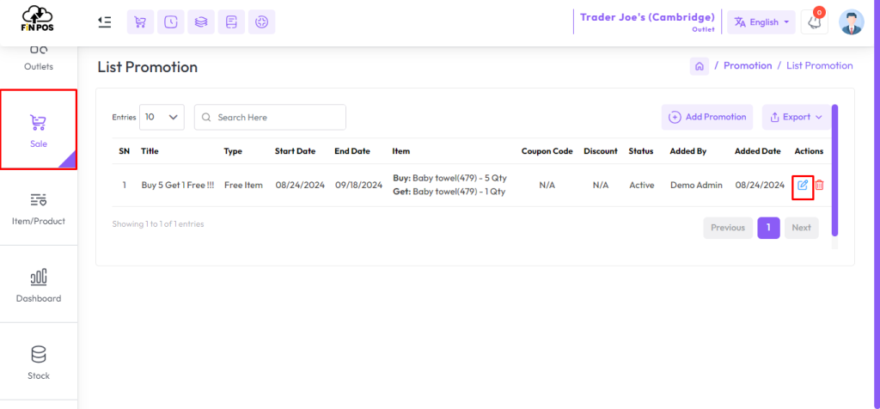Open the user profile avatar
This screenshot has width=880, height=409.
(852, 22)
